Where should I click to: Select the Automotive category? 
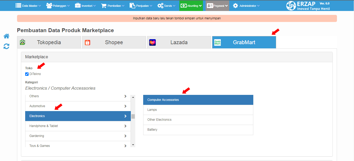coord(78,106)
